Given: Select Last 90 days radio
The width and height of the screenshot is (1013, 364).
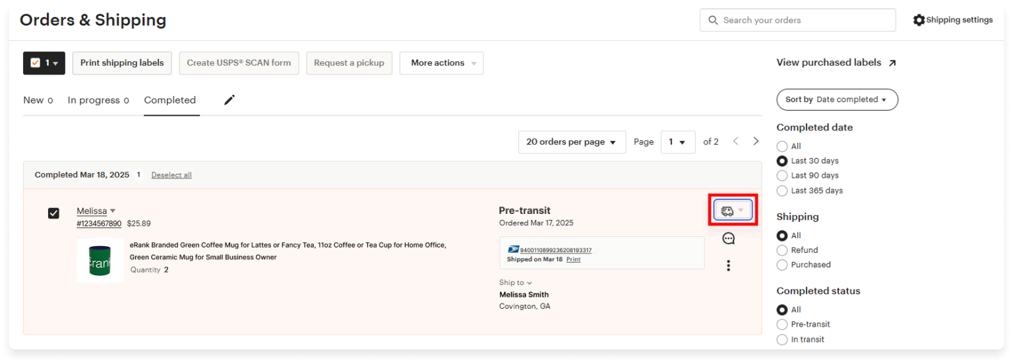Looking at the screenshot, I should 782,176.
